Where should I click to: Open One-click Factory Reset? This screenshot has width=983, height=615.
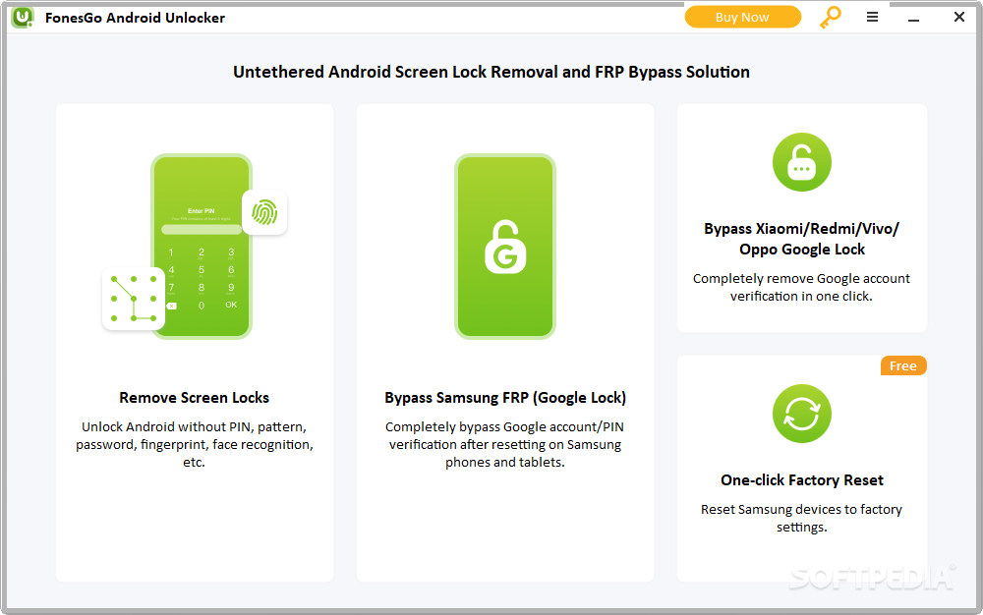(802, 480)
